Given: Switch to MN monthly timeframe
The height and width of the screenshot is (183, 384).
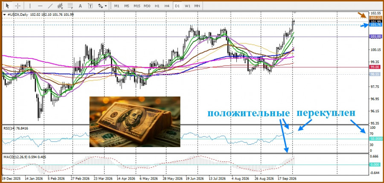Looking at the screenshot, I should (197, 6).
